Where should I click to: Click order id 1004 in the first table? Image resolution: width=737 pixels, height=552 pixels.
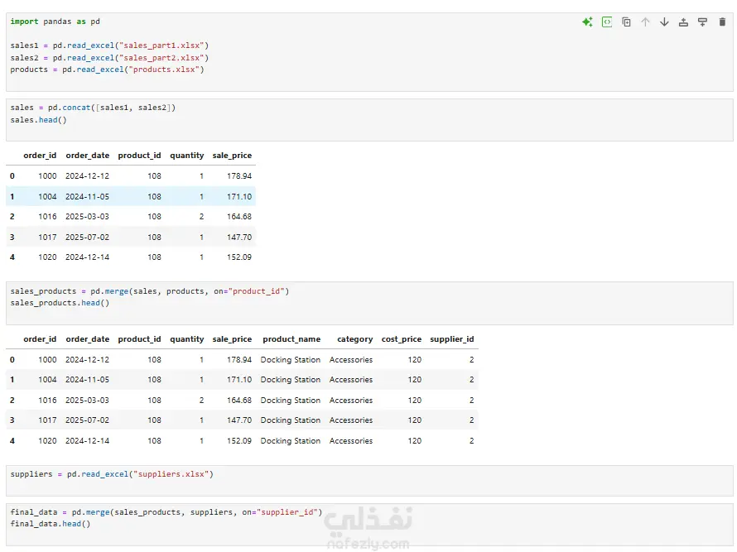coord(47,196)
